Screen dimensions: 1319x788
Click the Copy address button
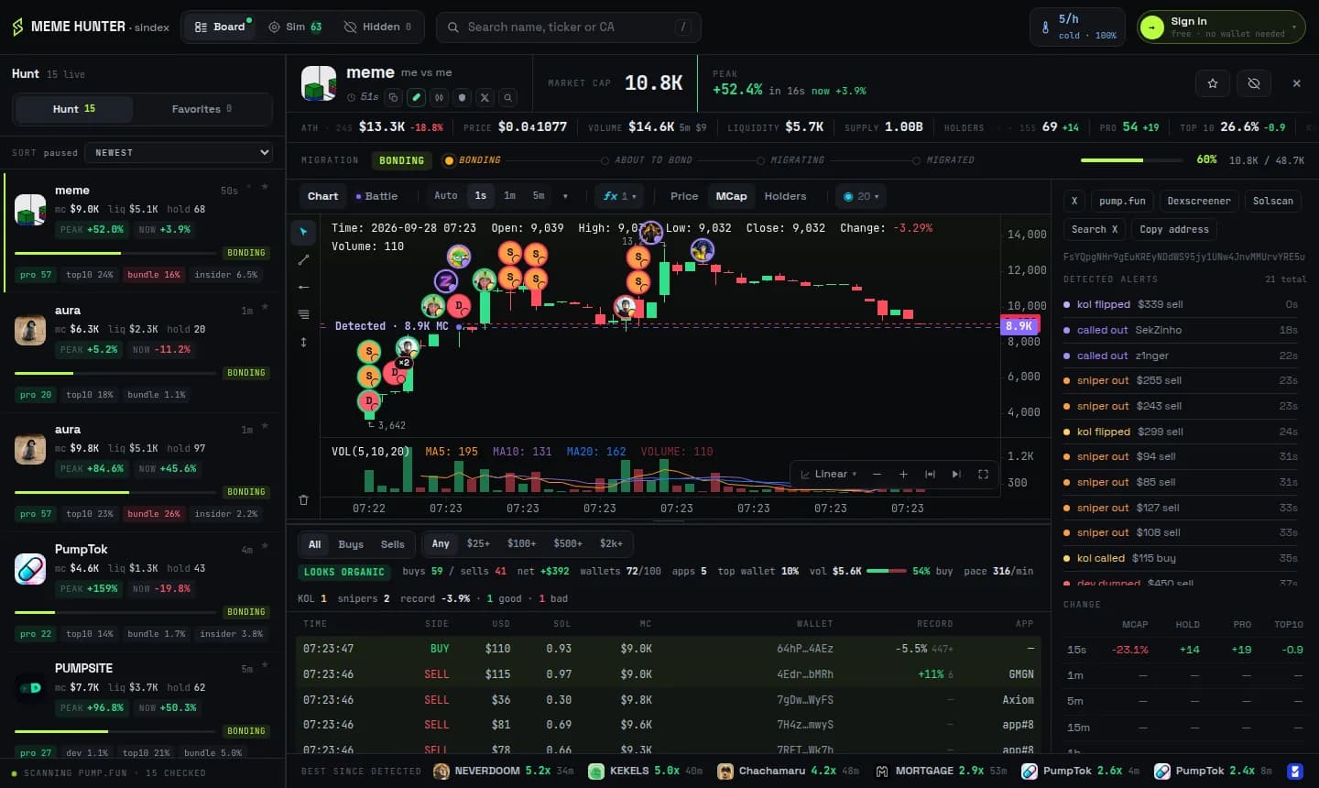point(1174,229)
